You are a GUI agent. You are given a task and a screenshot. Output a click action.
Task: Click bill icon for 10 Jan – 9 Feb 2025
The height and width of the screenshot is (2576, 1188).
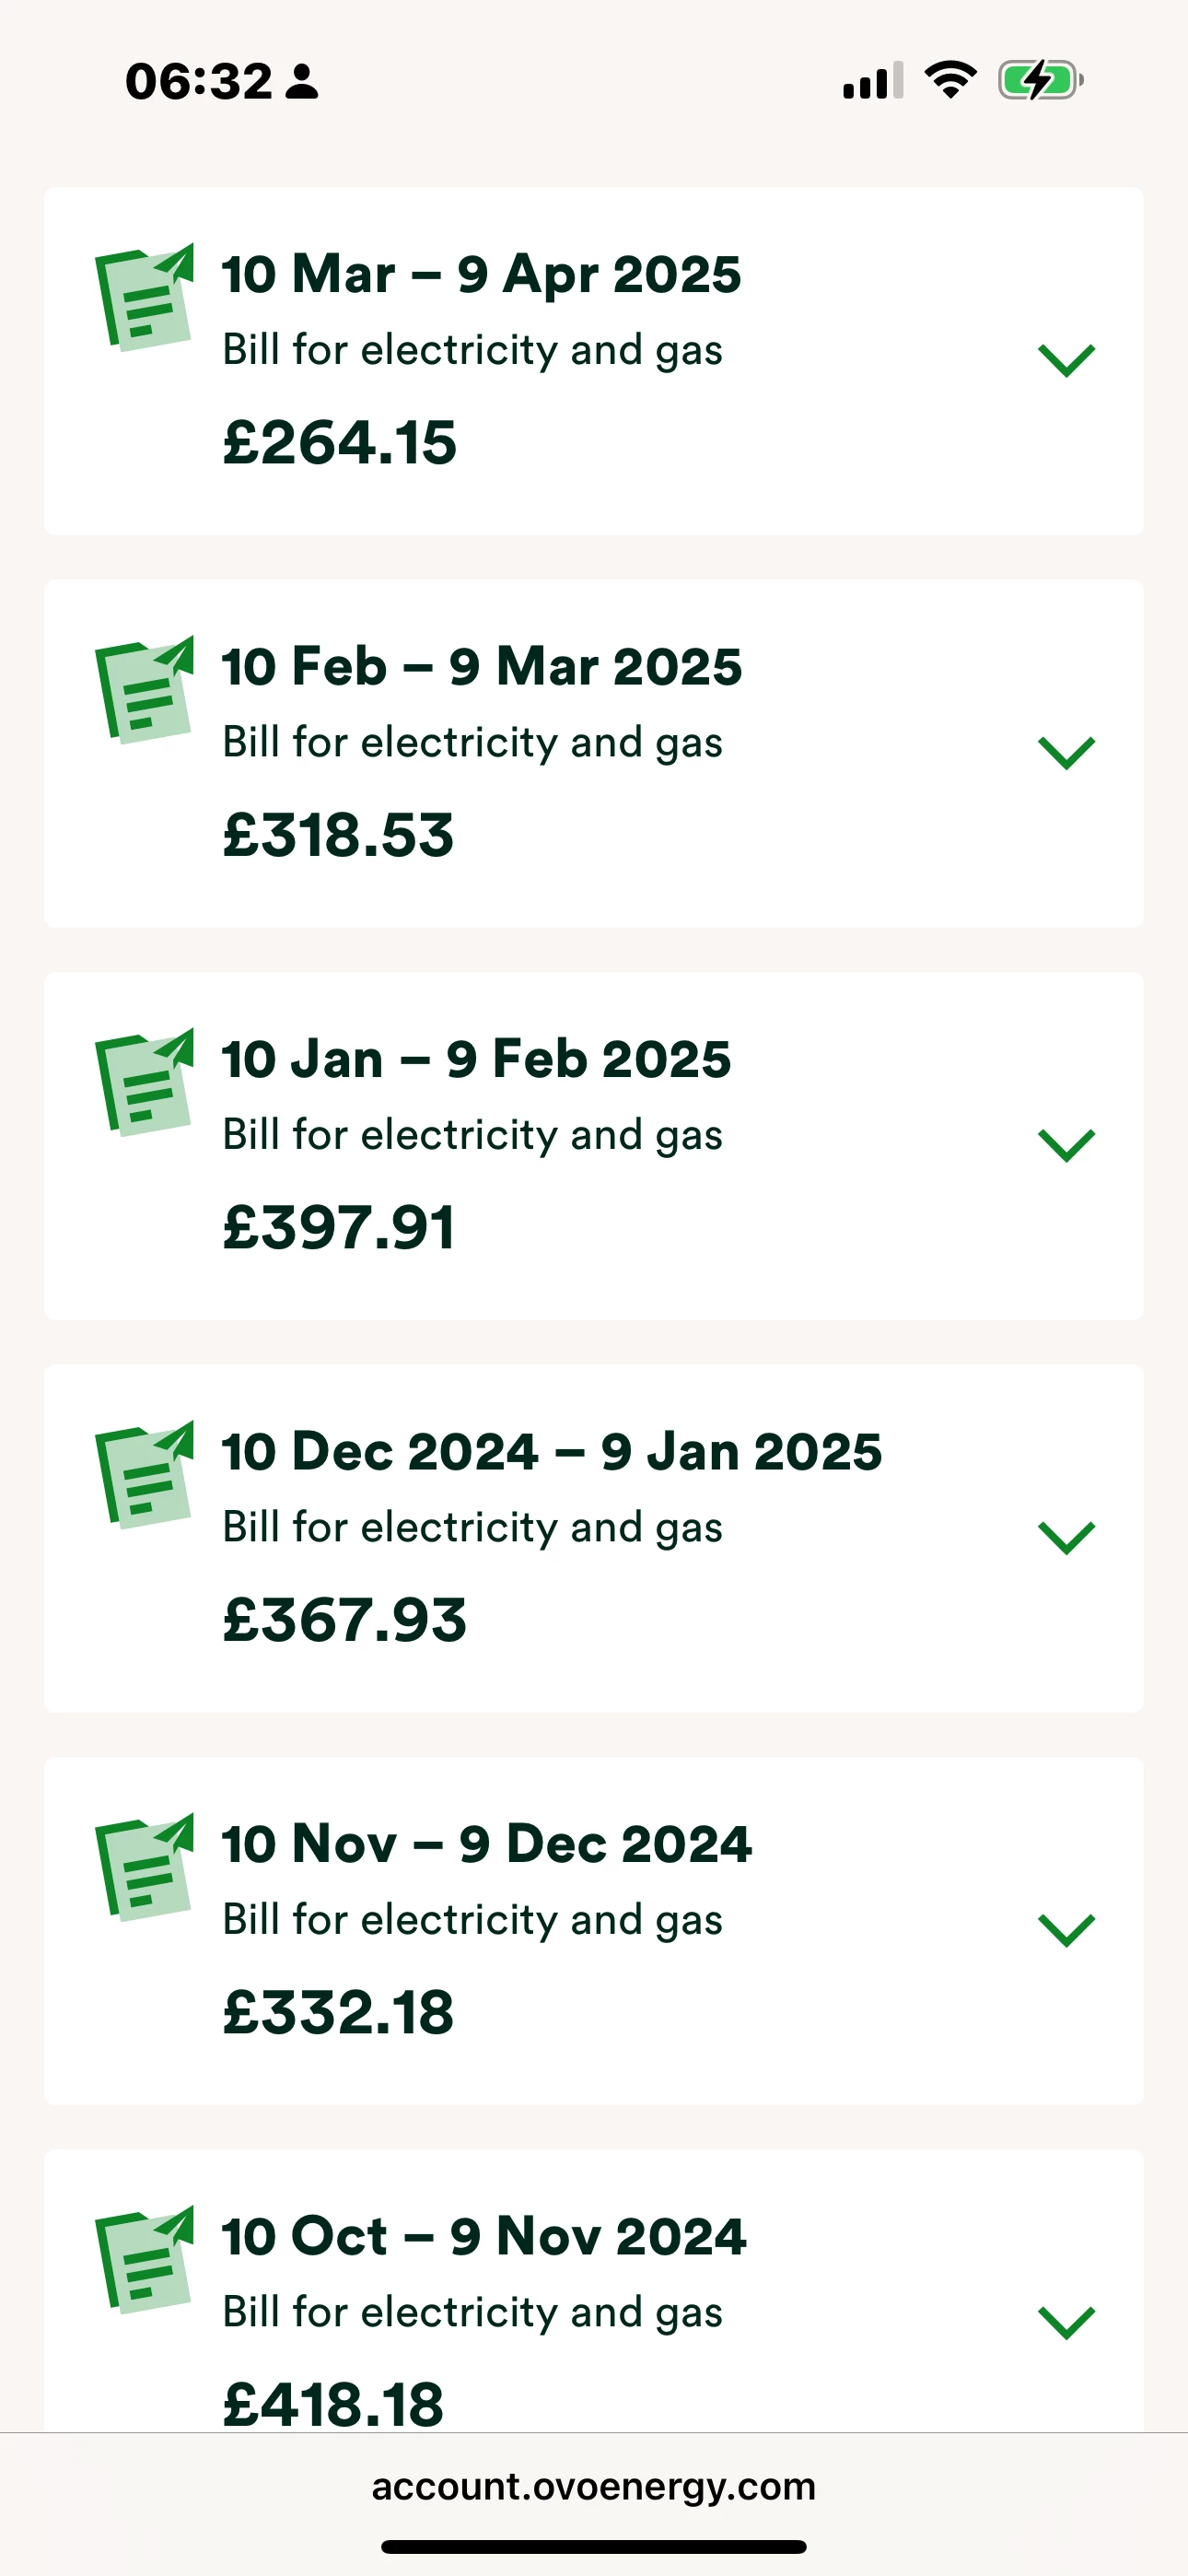[x=144, y=1083]
